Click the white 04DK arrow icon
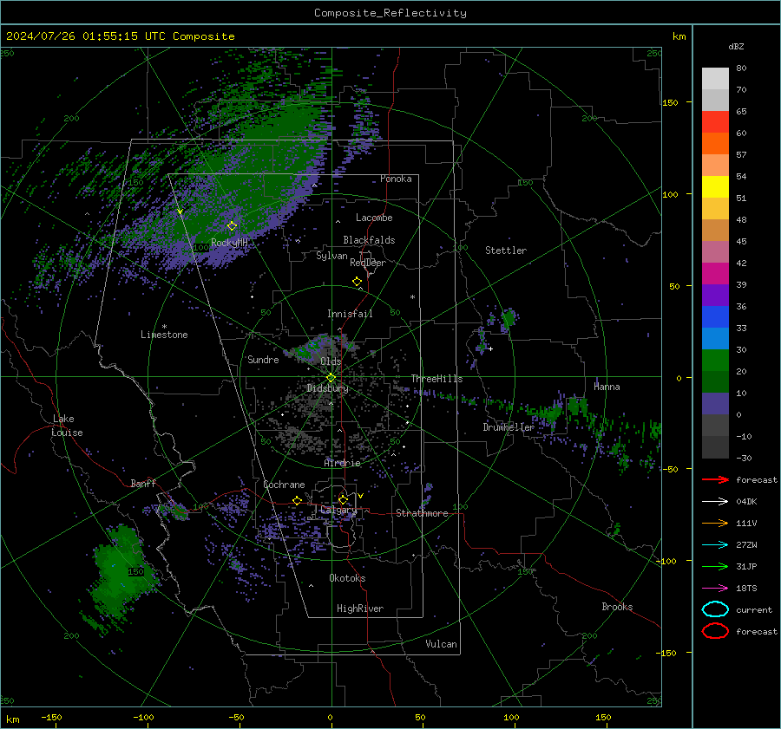This screenshot has width=781, height=729. pyautogui.click(x=715, y=502)
